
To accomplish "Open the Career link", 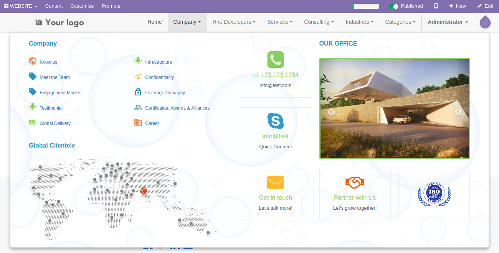I will 152,123.
